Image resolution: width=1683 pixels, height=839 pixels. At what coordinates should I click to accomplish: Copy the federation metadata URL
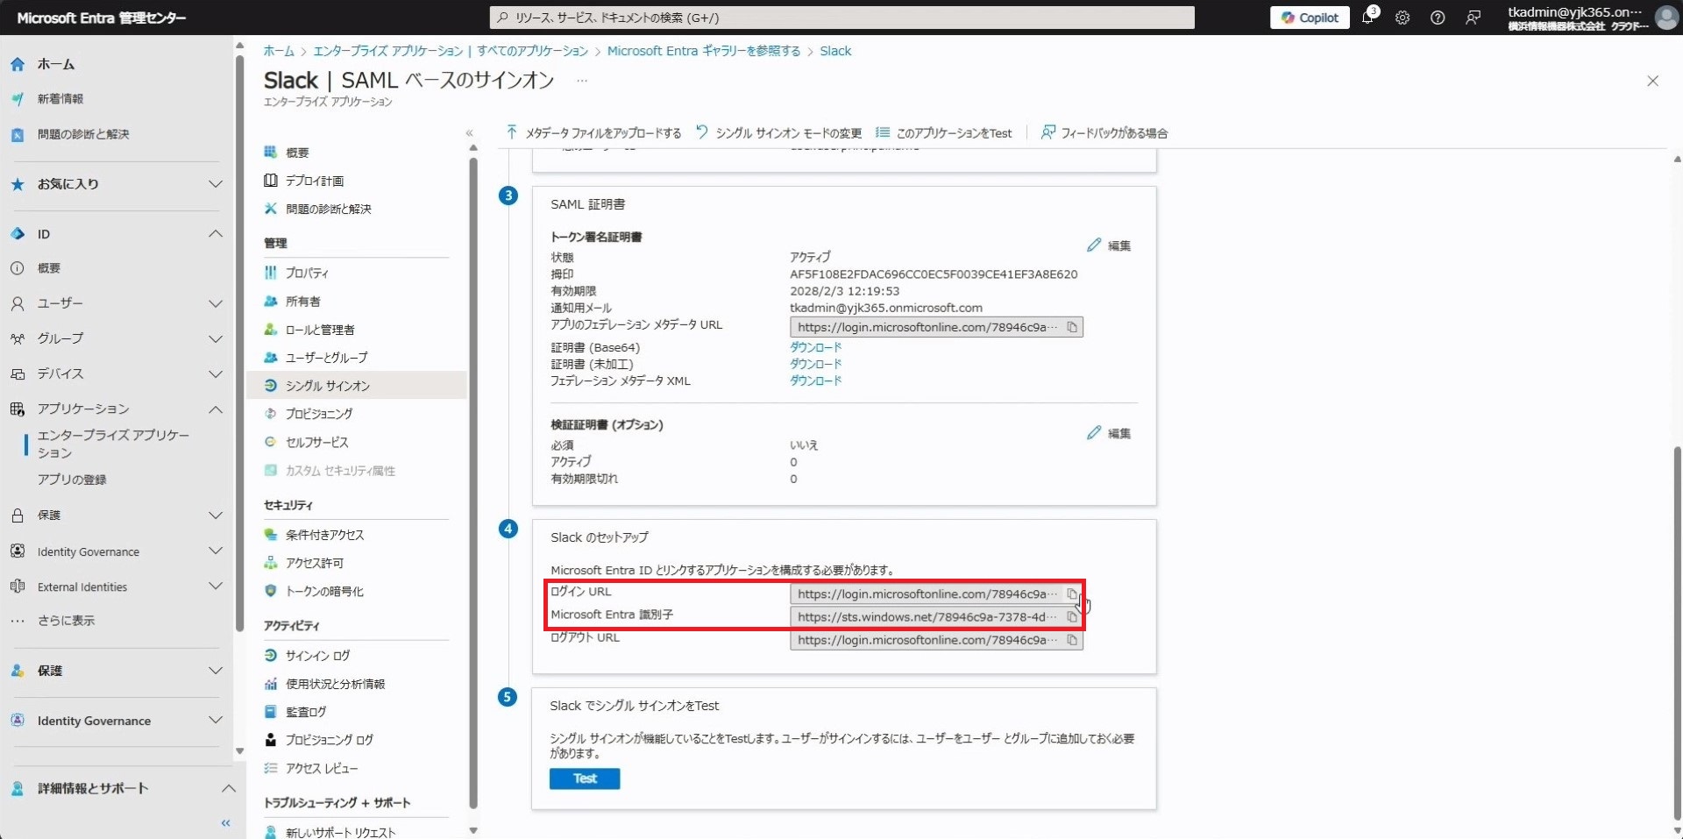(1071, 328)
